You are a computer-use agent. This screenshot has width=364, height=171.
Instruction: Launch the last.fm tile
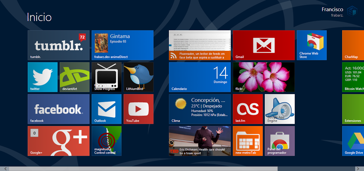click(x=248, y=109)
